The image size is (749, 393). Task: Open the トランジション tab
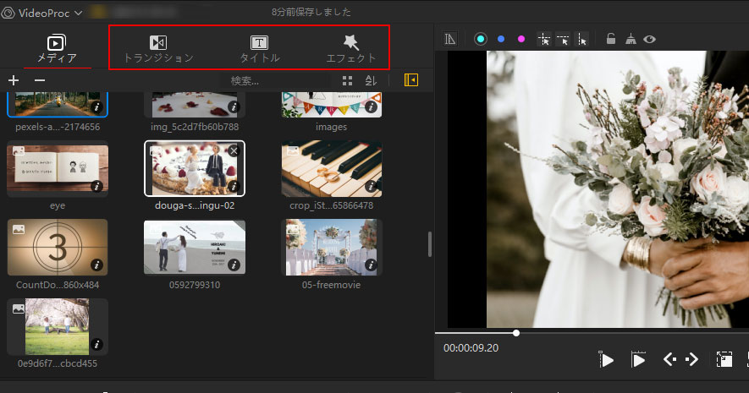click(x=158, y=49)
